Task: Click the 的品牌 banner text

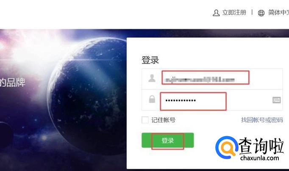Action: pyautogui.click(x=12, y=82)
